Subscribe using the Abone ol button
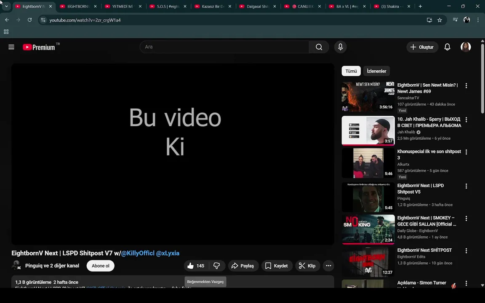Screen dimensions: 485x303 tap(101, 266)
